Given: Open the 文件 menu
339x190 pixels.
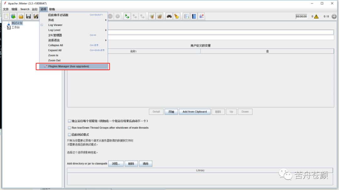Looking at the screenshot, I should point(6,9).
